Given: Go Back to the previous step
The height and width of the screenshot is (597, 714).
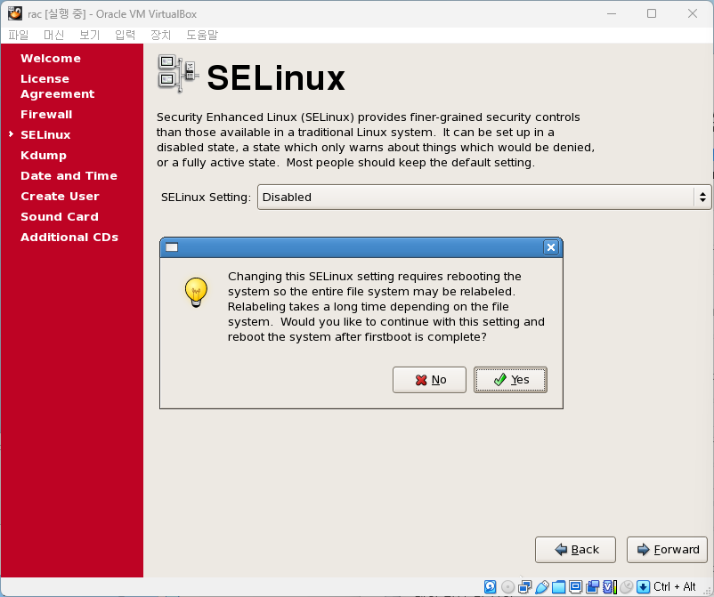Looking at the screenshot, I should click(576, 550).
